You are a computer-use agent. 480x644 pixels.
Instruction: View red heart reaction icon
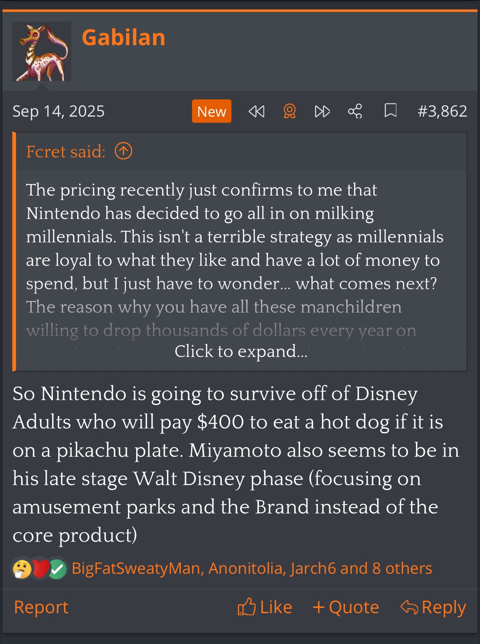pos(40,569)
